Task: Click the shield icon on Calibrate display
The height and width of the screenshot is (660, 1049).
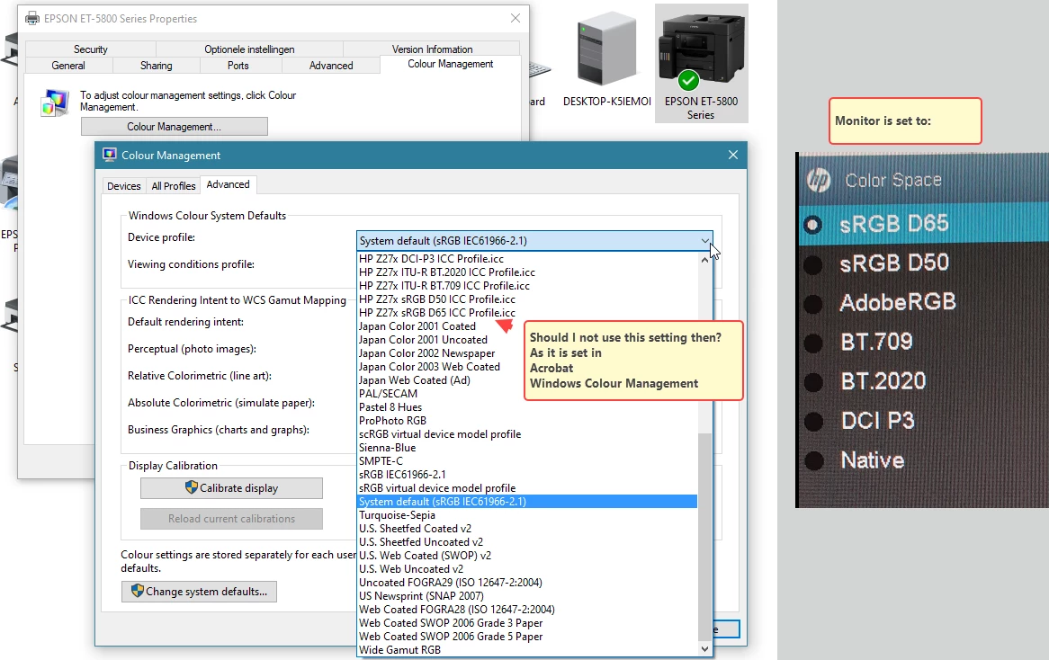Action: [192, 487]
